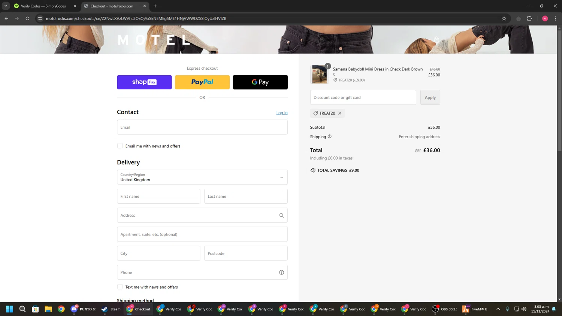
Task: Open the Log in link
Action: tap(282, 113)
